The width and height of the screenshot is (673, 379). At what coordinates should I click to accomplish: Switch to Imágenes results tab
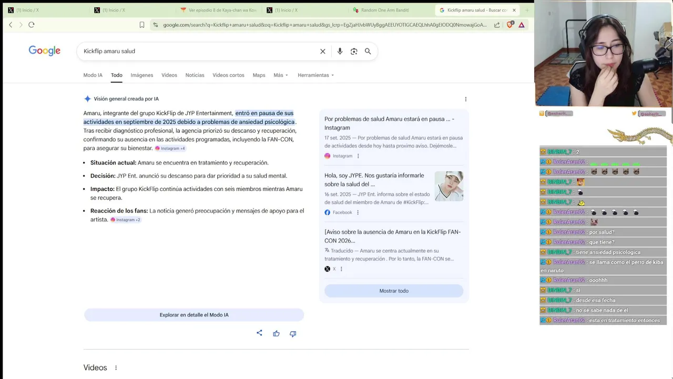[142, 75]
